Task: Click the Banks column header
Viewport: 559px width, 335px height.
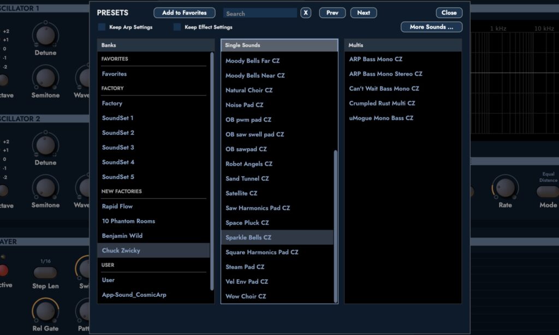Action: point(156,45)
